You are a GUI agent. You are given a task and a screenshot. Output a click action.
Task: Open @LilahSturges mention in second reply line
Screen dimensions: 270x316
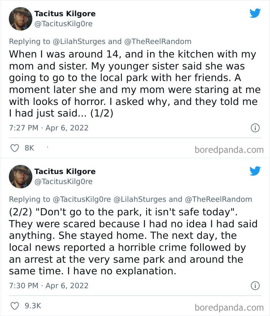point(140,199)
